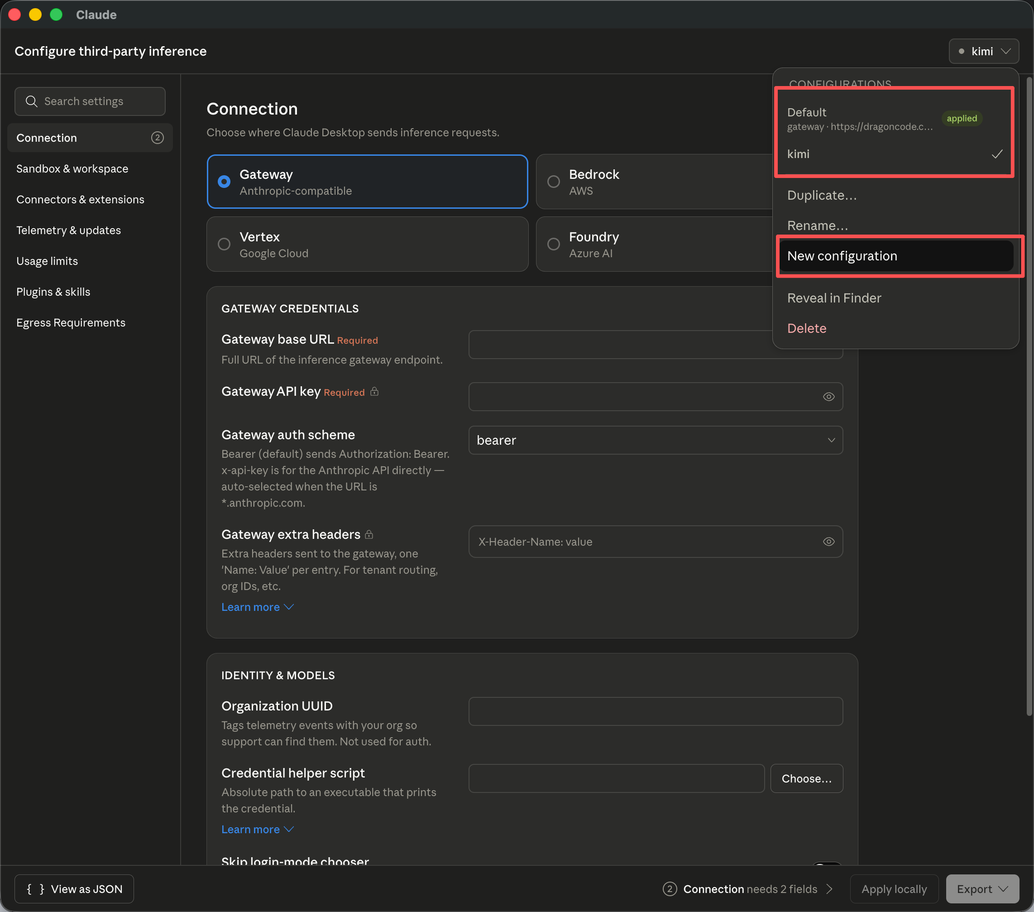Open the kimi configuration dropdown at top right
This screenshot has height=912, width=1034.
pos(983,51)
